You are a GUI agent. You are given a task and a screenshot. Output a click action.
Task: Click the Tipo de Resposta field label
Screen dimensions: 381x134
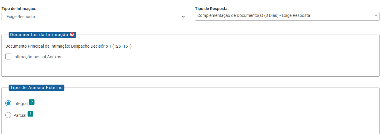(212, 8)
